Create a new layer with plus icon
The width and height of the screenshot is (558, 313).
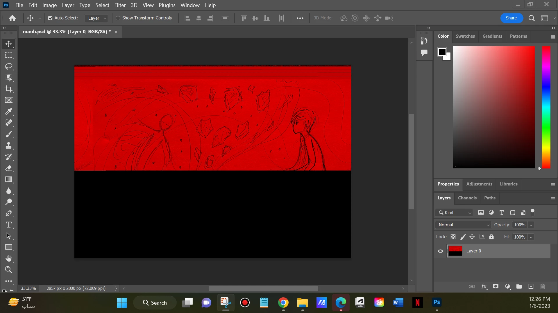[x=531, y=286]
